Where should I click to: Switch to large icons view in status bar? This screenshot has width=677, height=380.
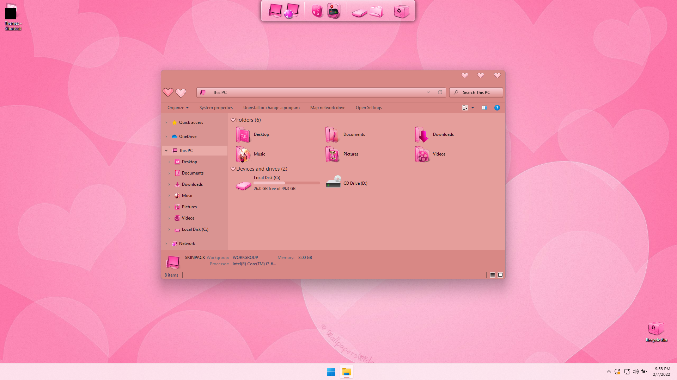[500, 275]
